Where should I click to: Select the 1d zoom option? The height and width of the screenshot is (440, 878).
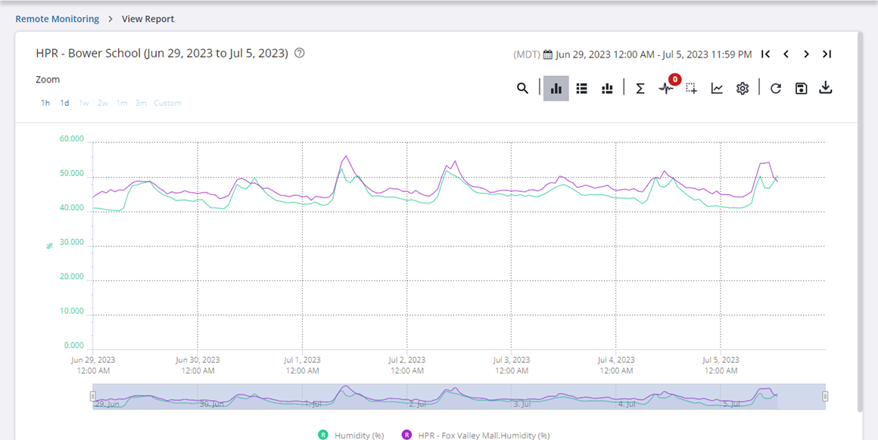coord(65,103)
